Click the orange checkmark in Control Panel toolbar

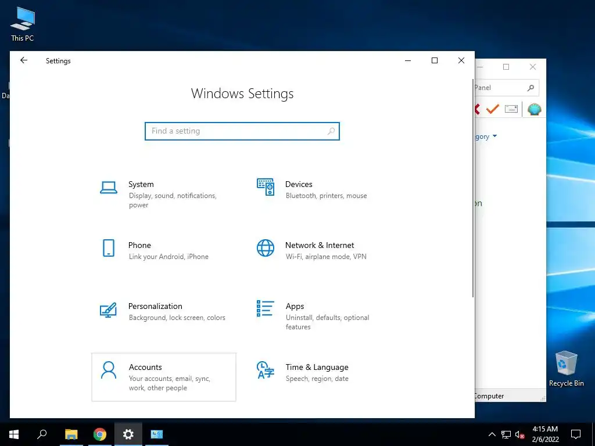tap(493, 109)
